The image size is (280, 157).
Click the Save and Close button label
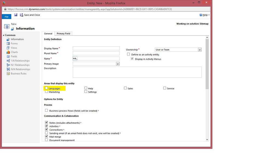pos(32,15)
